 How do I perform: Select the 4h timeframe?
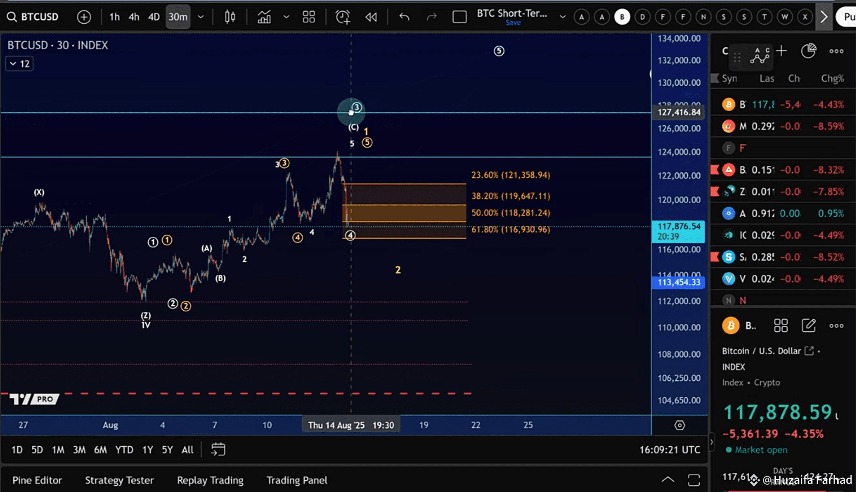coord(134,17)
